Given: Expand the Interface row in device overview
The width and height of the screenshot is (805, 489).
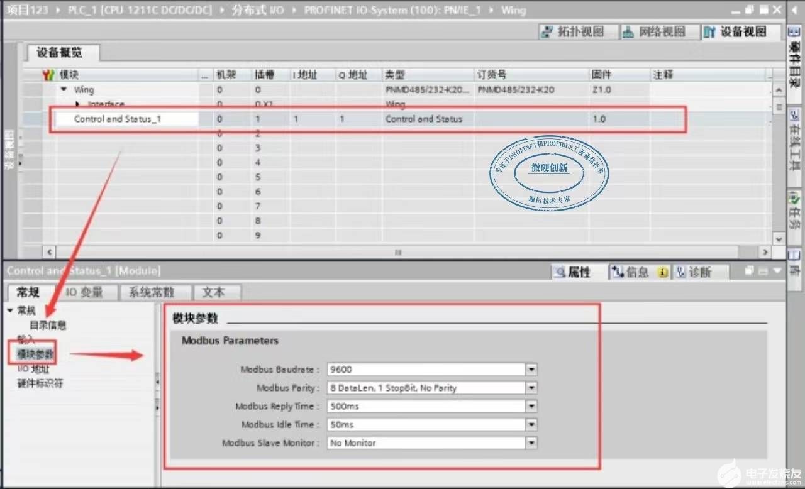Looking at the screenshot, I should (x=78, y=104).
